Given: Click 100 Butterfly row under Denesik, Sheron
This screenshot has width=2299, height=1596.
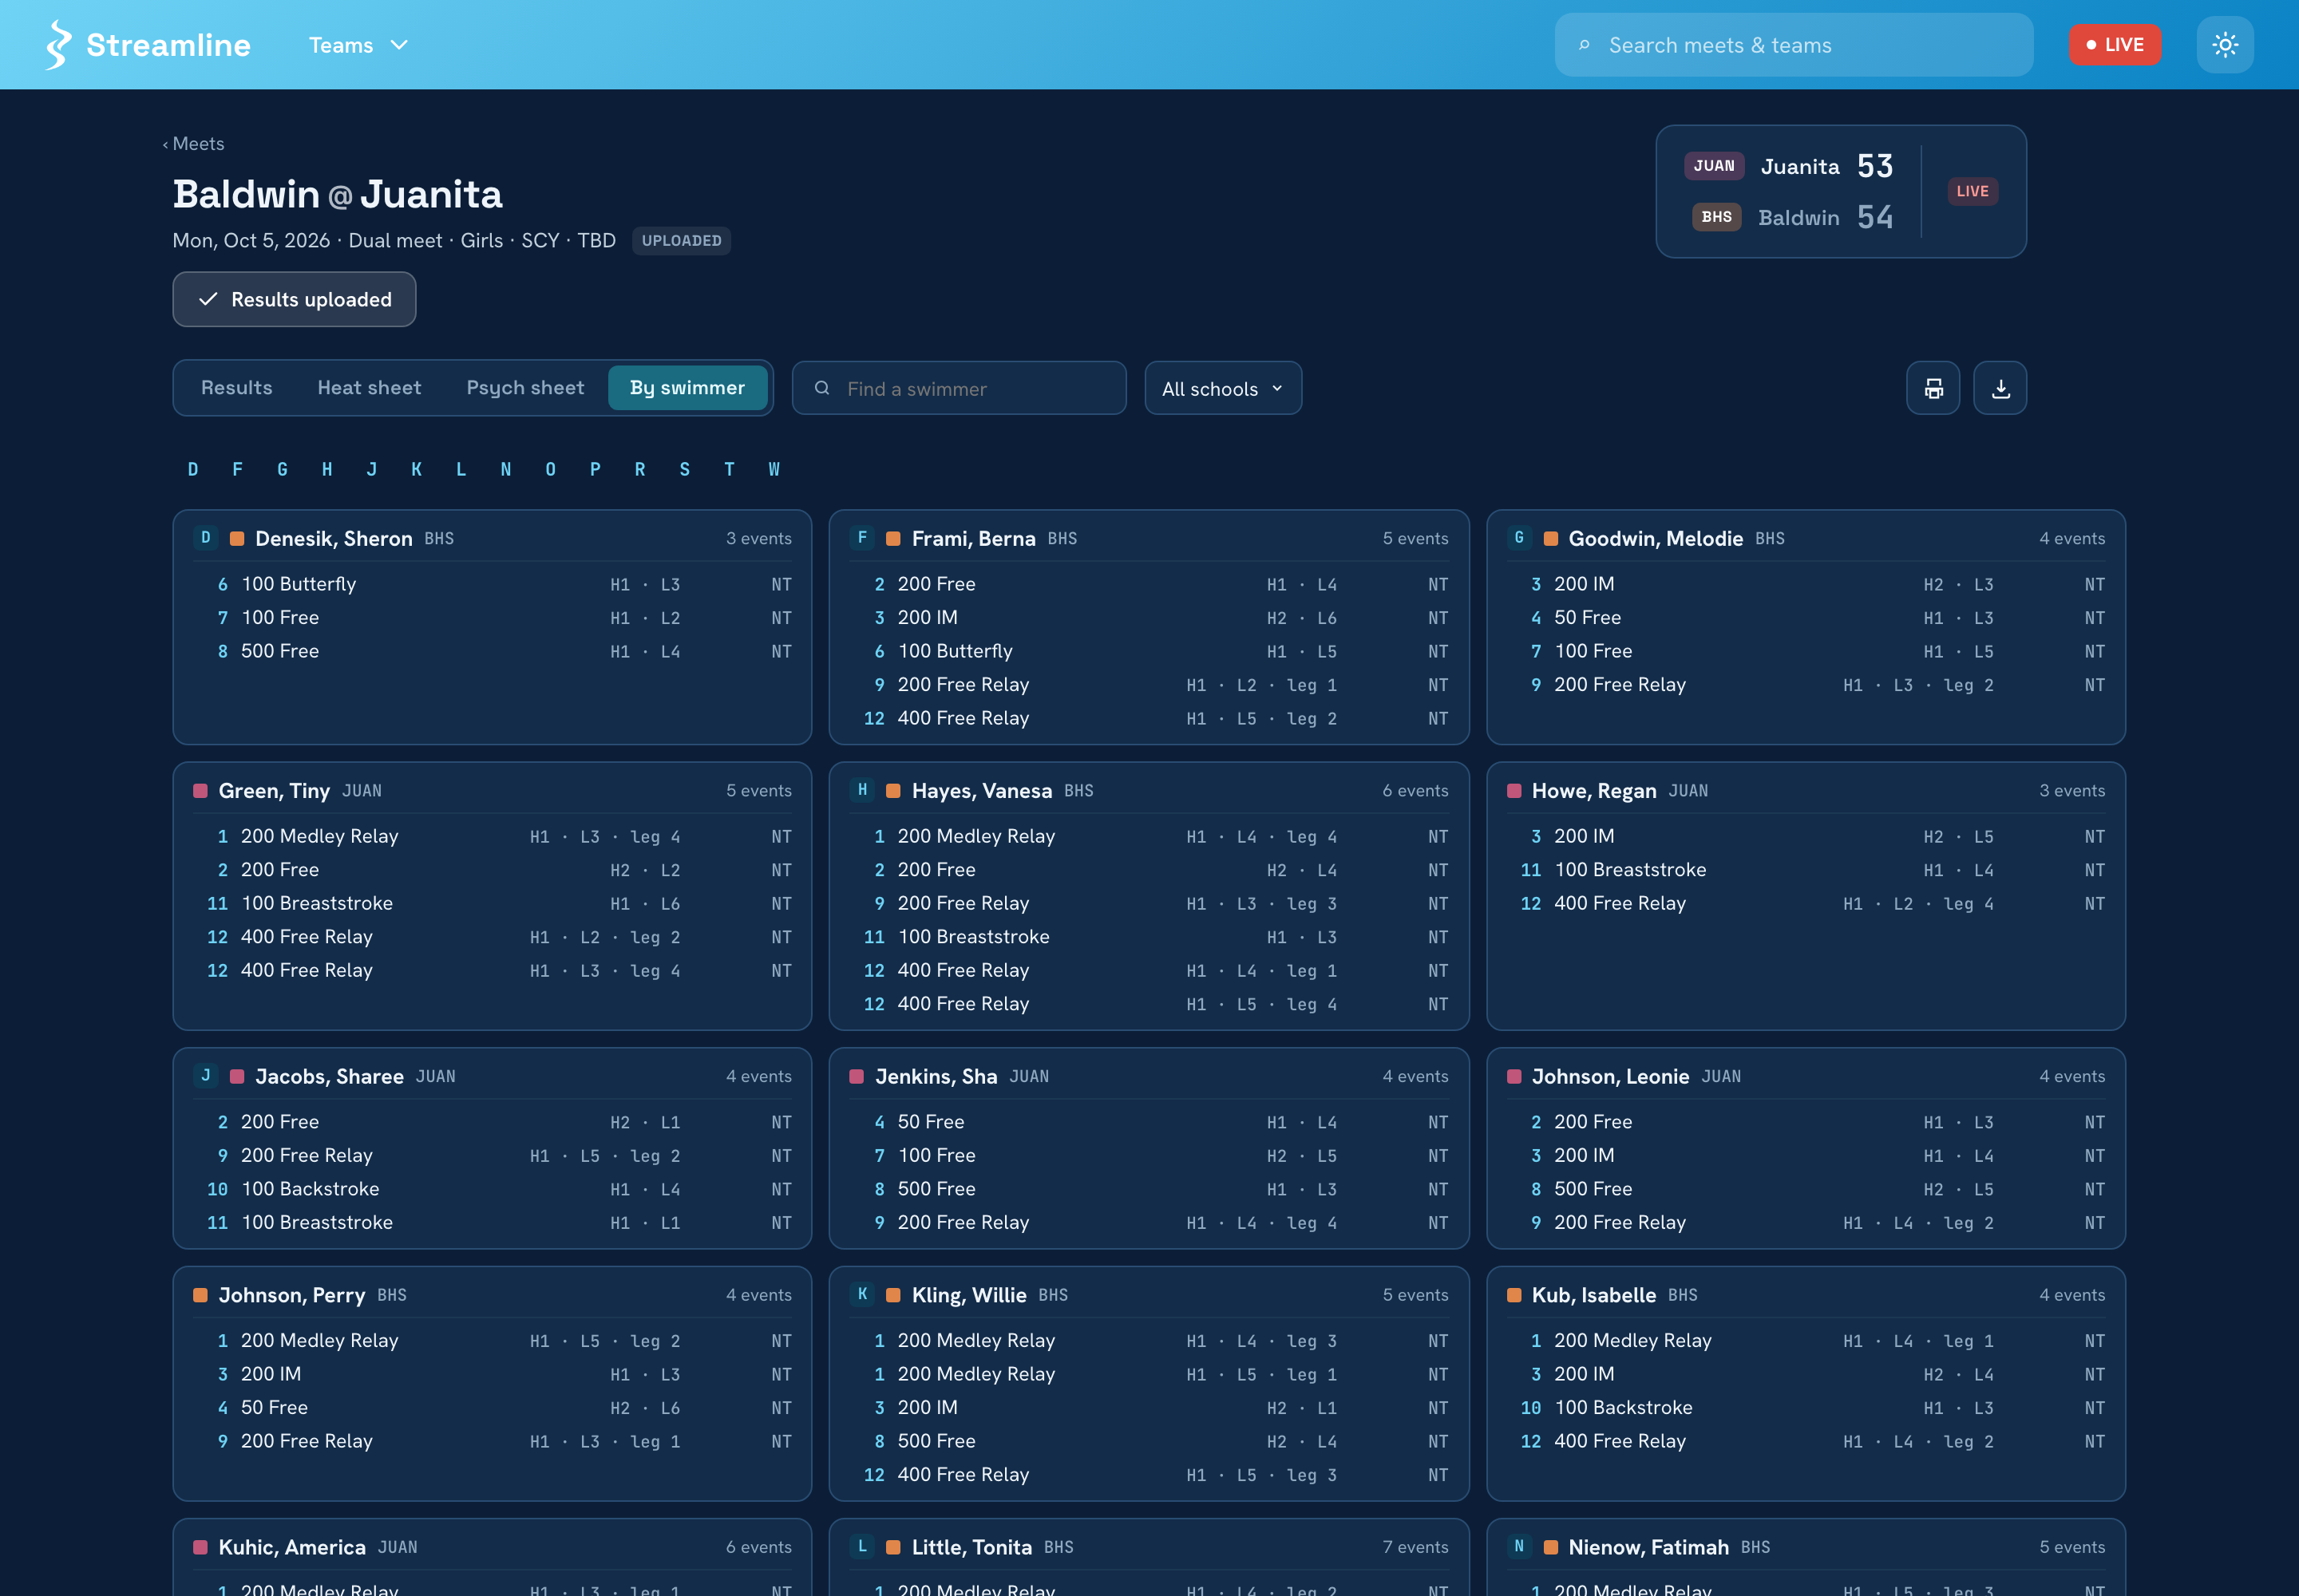Looking at the screenshot, I should coord(493,584).
